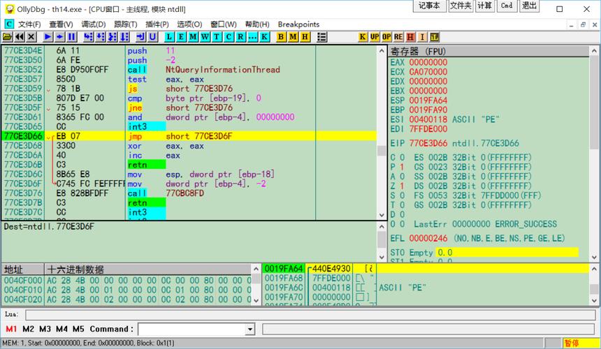Viewport: 601px width, 349px height.
Task: Pause execution with the pause icon
Action: point(71,36)
